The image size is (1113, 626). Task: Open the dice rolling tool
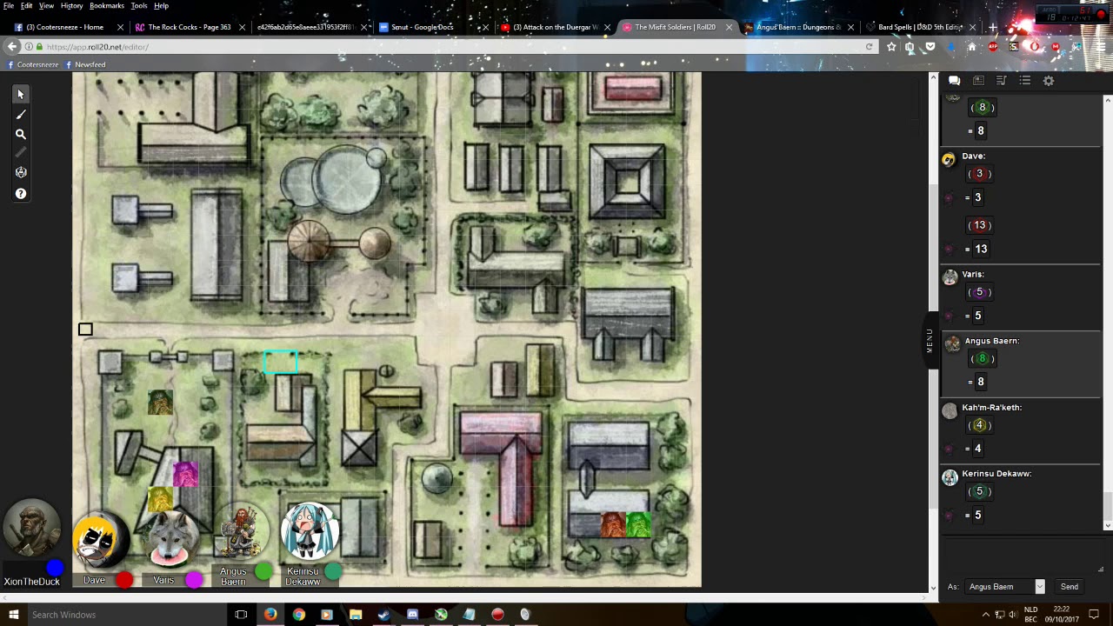21,173
